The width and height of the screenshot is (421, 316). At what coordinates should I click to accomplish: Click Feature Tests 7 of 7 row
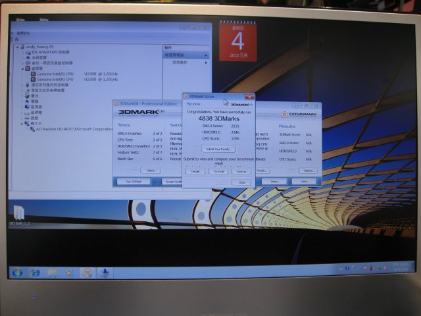(x=139, y=152)
